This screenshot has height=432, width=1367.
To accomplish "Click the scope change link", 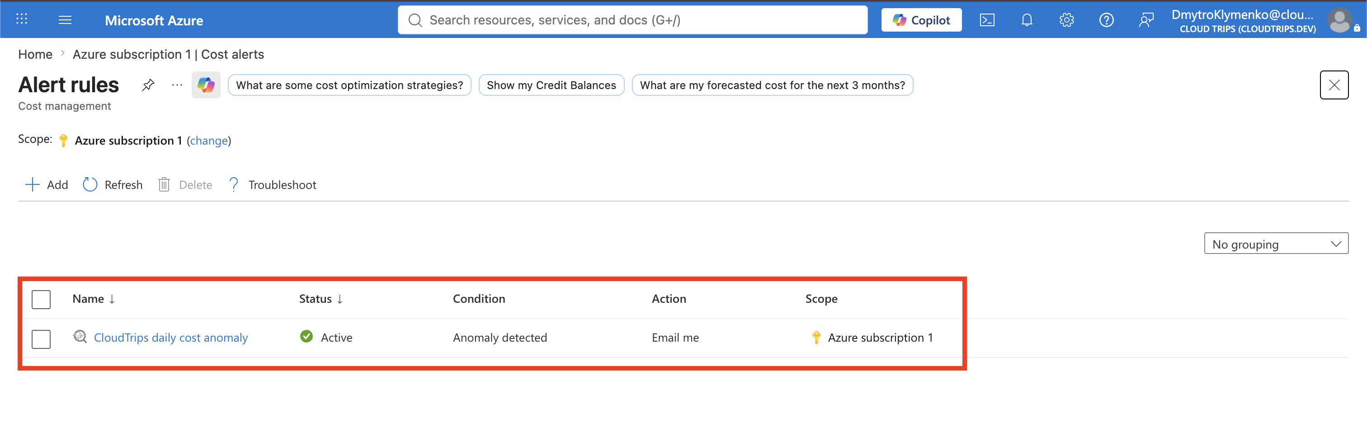I will 209,141.
